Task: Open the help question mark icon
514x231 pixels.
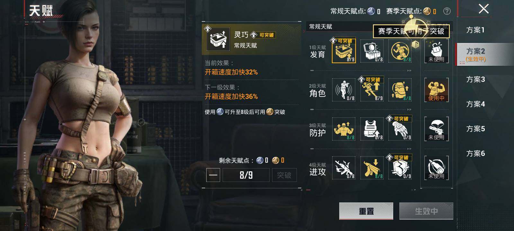Action: pos(447,11)
